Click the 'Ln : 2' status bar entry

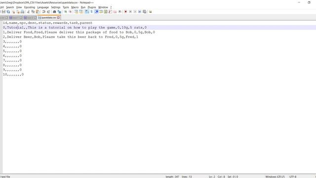(212, 177)
